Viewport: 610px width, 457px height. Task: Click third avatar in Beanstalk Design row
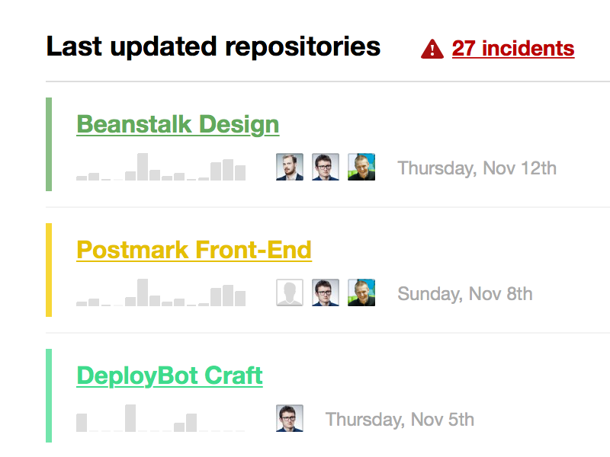coord(361,167)
